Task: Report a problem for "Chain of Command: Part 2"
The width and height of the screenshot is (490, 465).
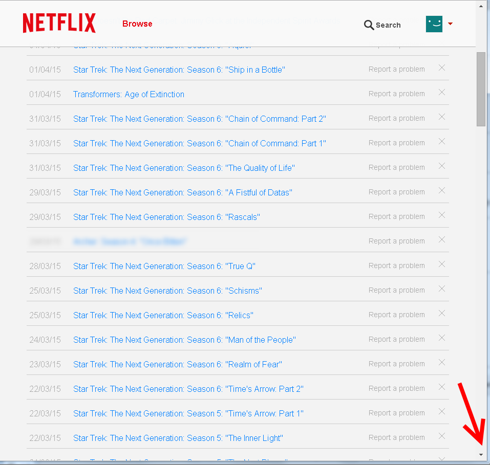Action: click(397, 118)
